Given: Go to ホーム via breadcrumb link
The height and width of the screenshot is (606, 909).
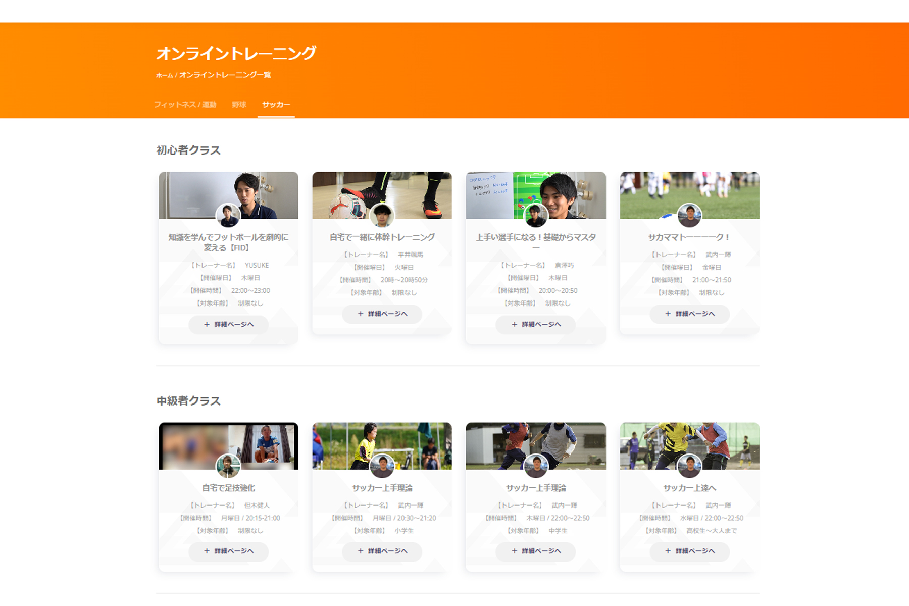Looking at the screenshot, I should tap(164, 75).
